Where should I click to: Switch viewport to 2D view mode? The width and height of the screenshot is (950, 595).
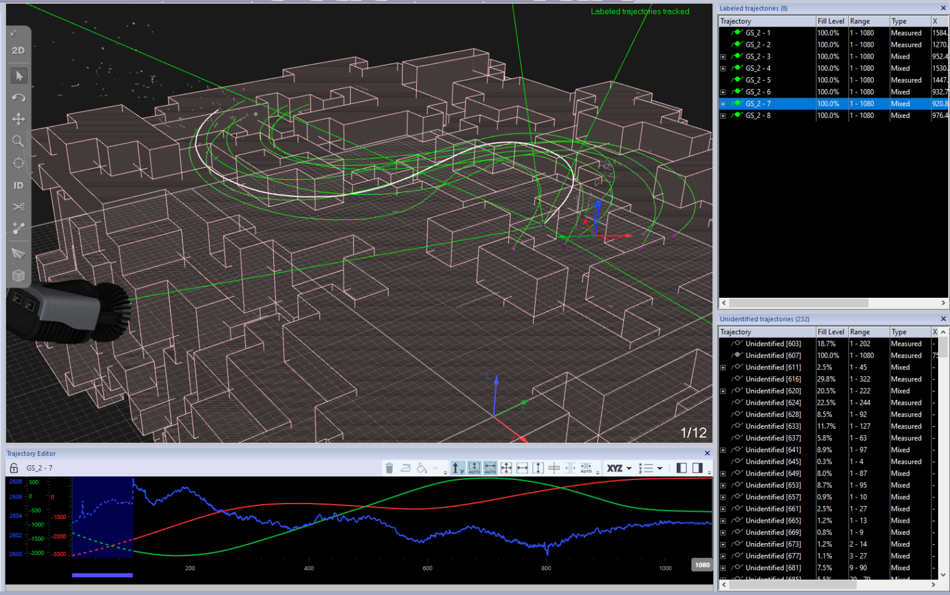pyautogui.click(x=18, y=51)
